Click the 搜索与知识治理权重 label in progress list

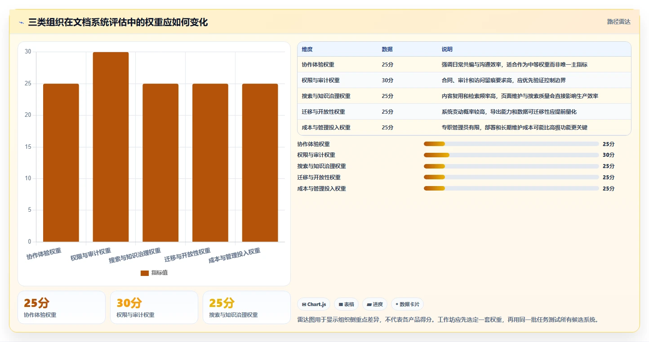322,166
